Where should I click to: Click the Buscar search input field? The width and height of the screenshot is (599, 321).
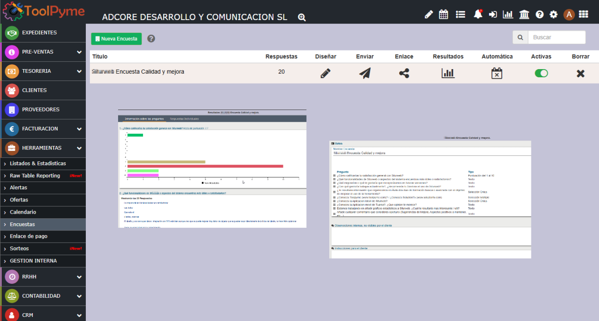coord(556,37)
